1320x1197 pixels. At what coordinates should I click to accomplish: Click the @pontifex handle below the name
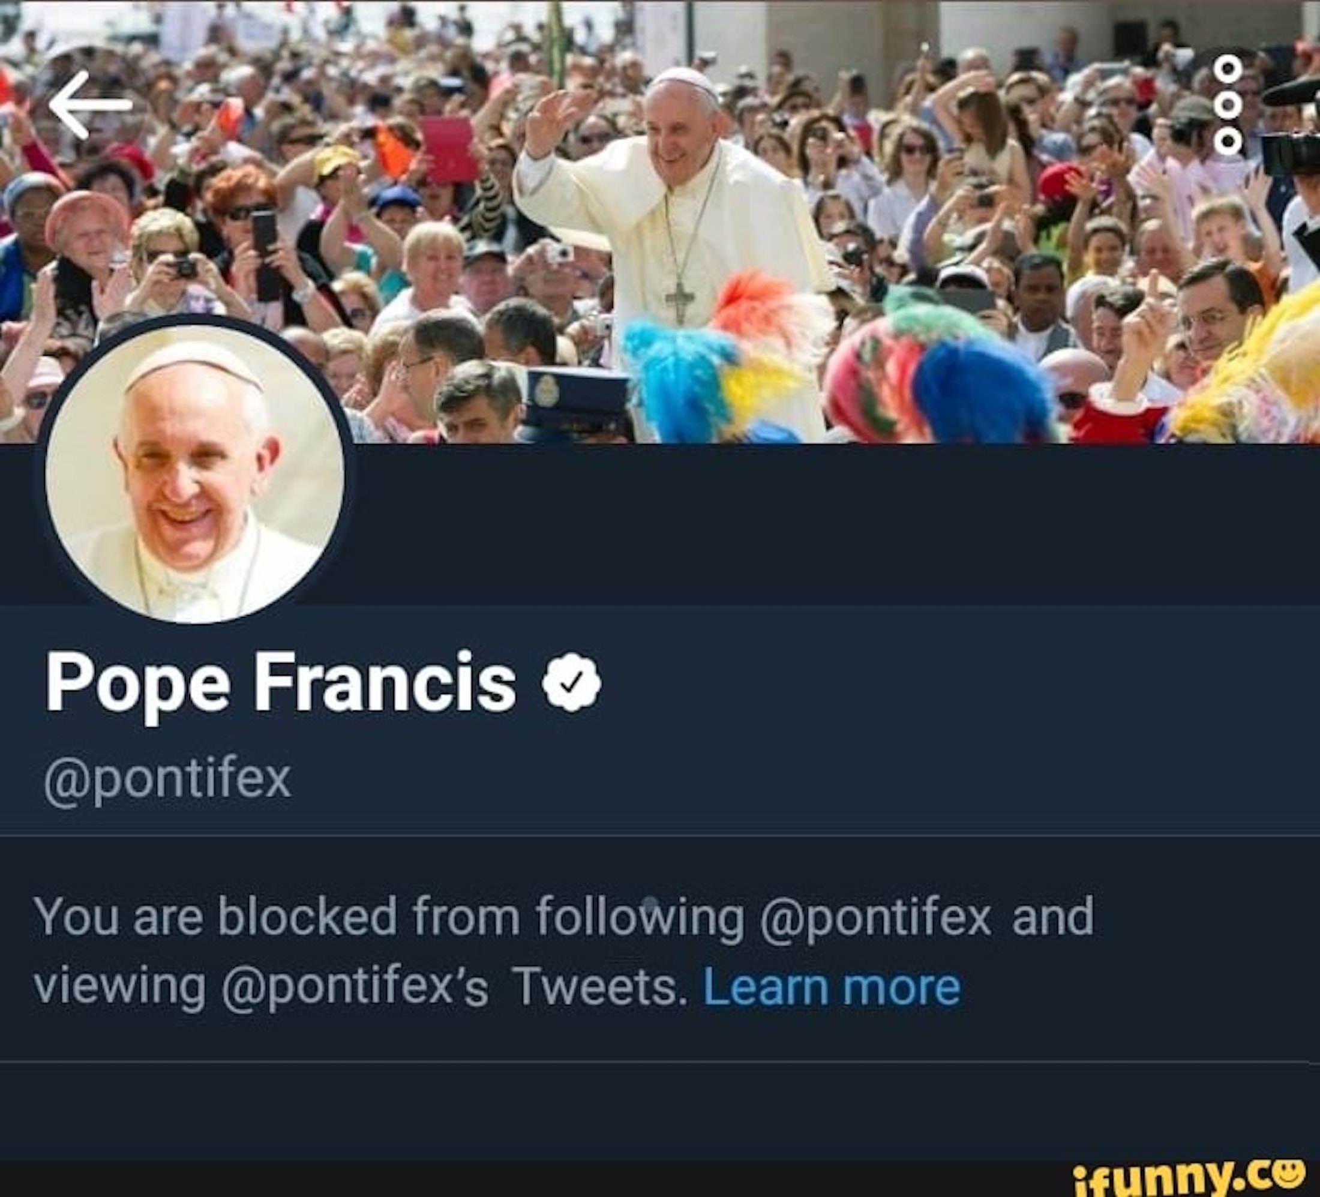point(167,779)
